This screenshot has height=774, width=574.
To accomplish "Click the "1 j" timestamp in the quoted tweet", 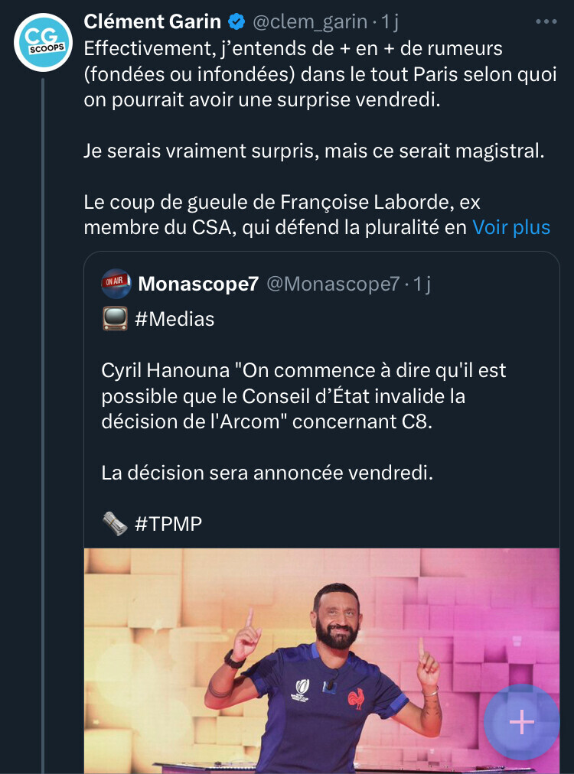I will point(421,285).
